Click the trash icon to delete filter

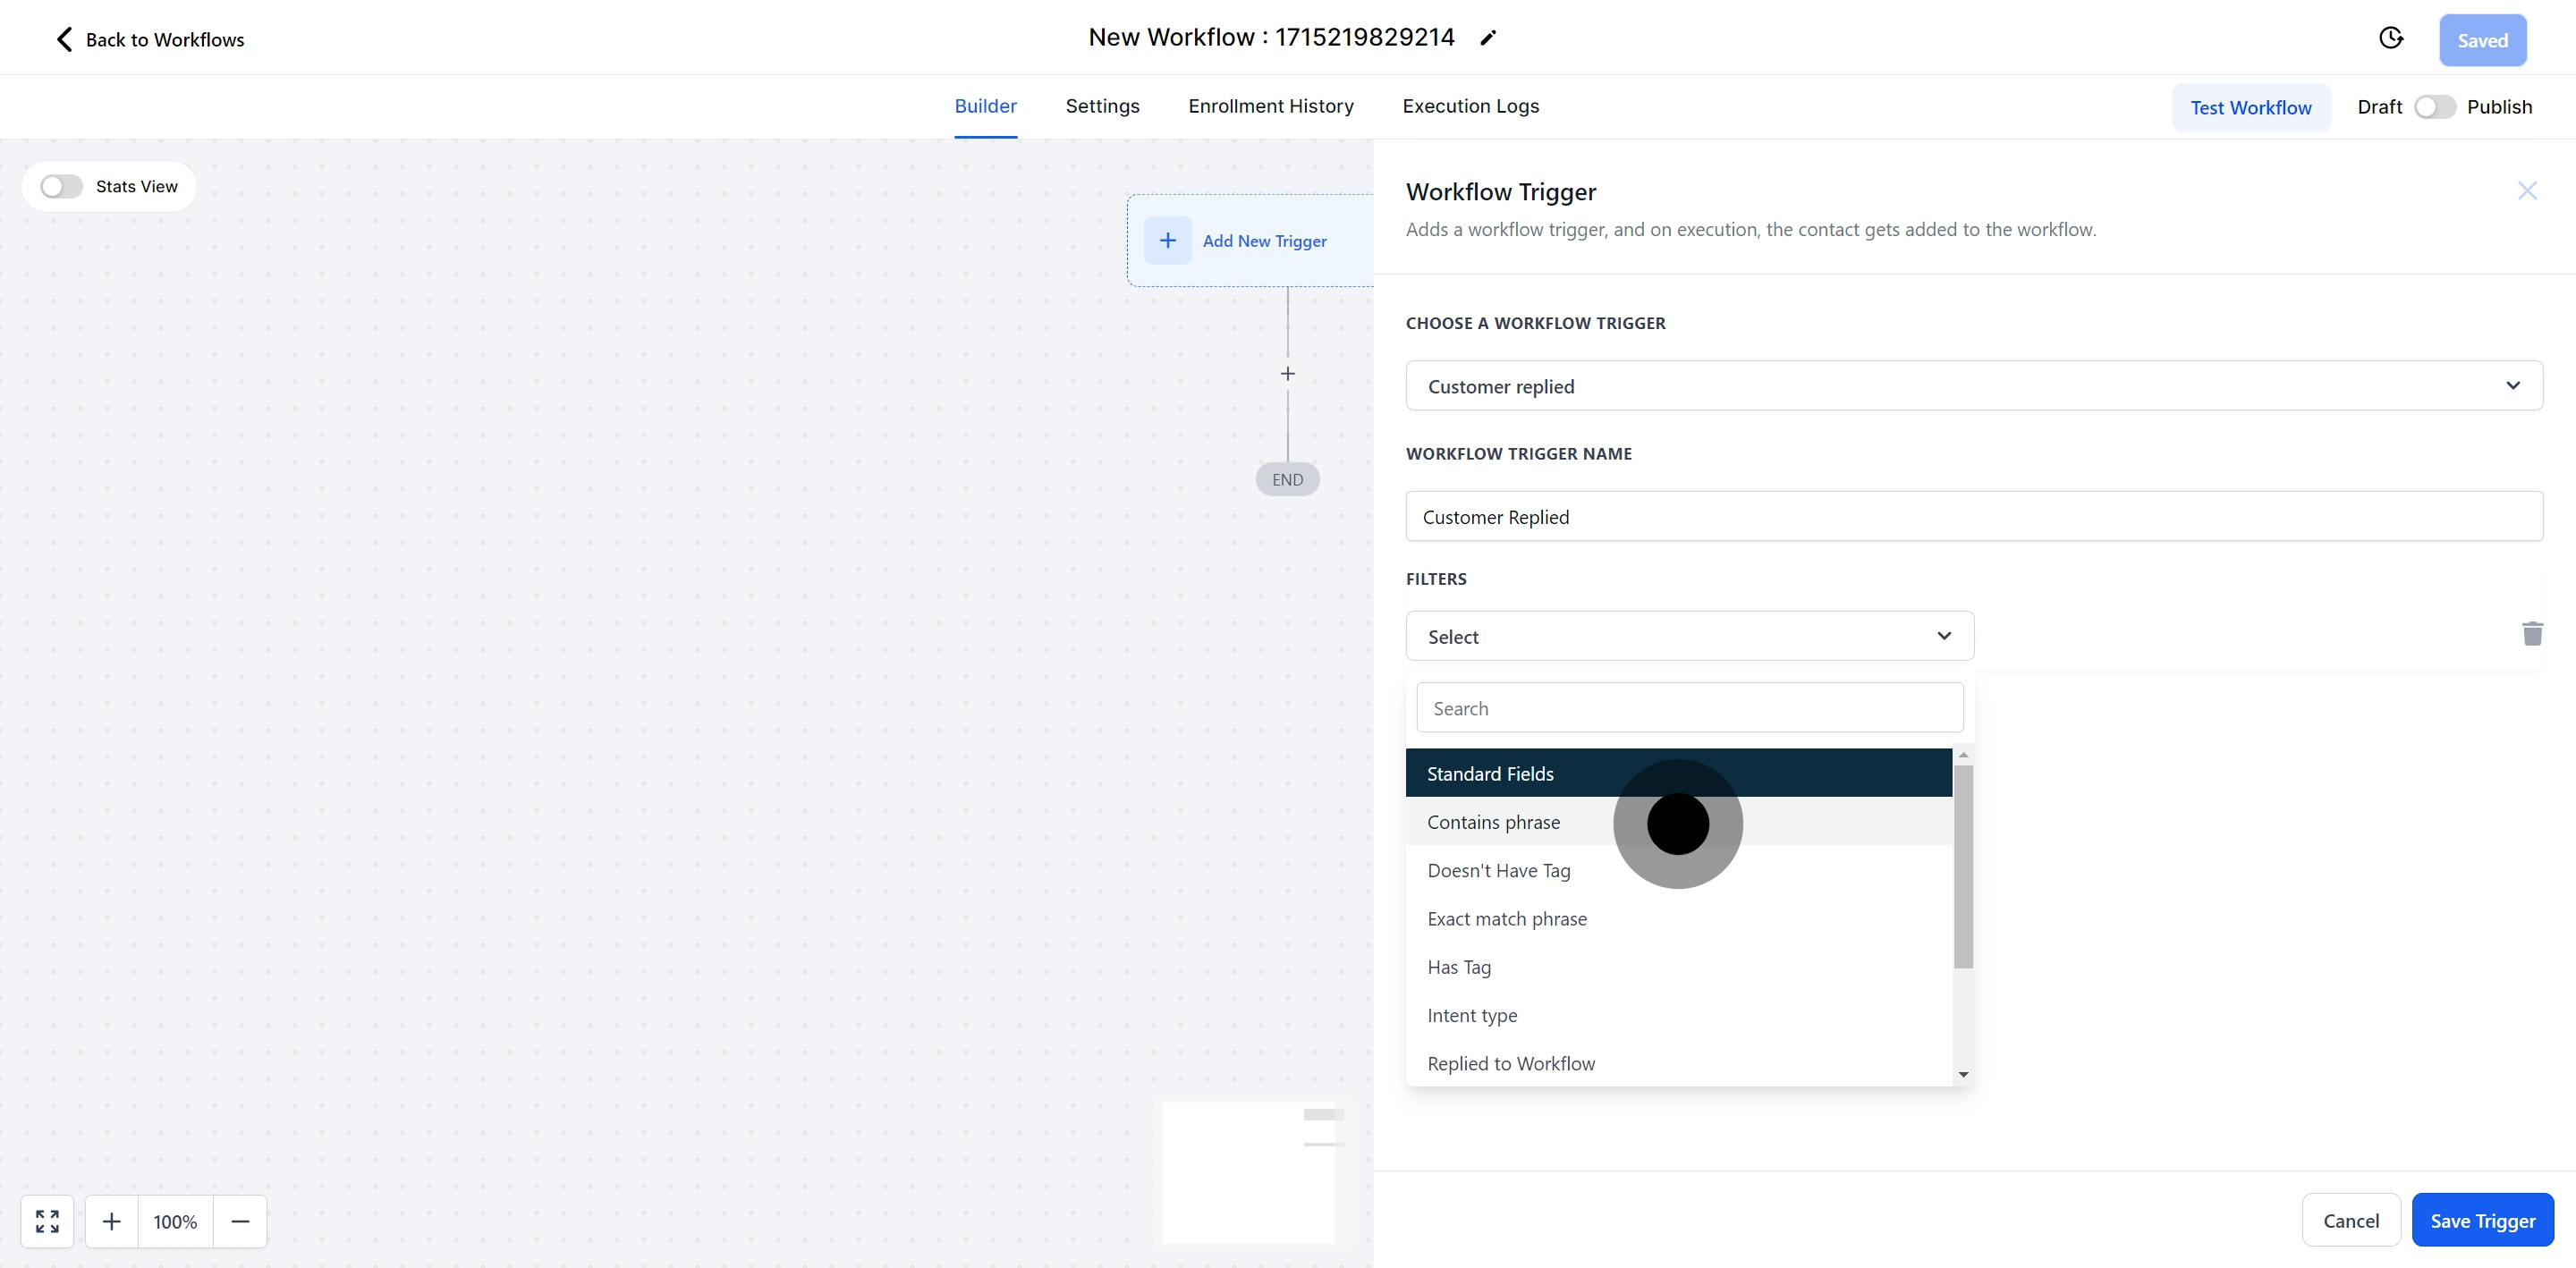pos(2532,634)
